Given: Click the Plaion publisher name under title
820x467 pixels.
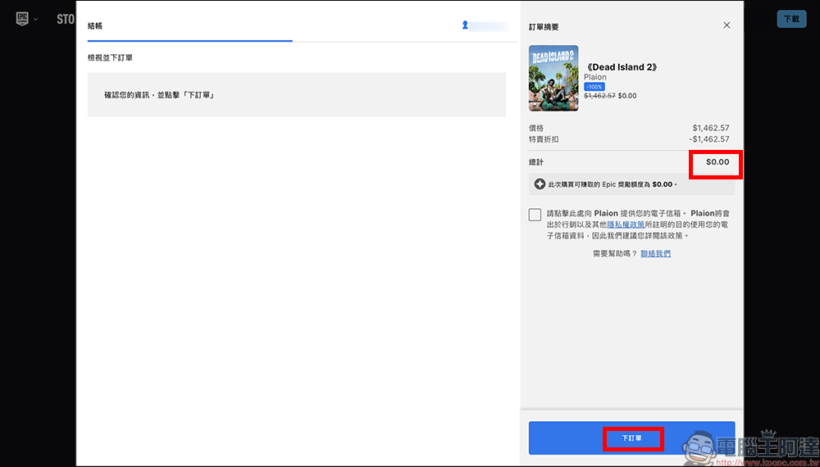Looking at the screenshot, I should pyautogui.click(x=595, y=77).
